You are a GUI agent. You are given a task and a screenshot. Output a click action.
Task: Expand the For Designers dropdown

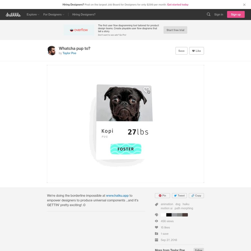tap(54, 15)
